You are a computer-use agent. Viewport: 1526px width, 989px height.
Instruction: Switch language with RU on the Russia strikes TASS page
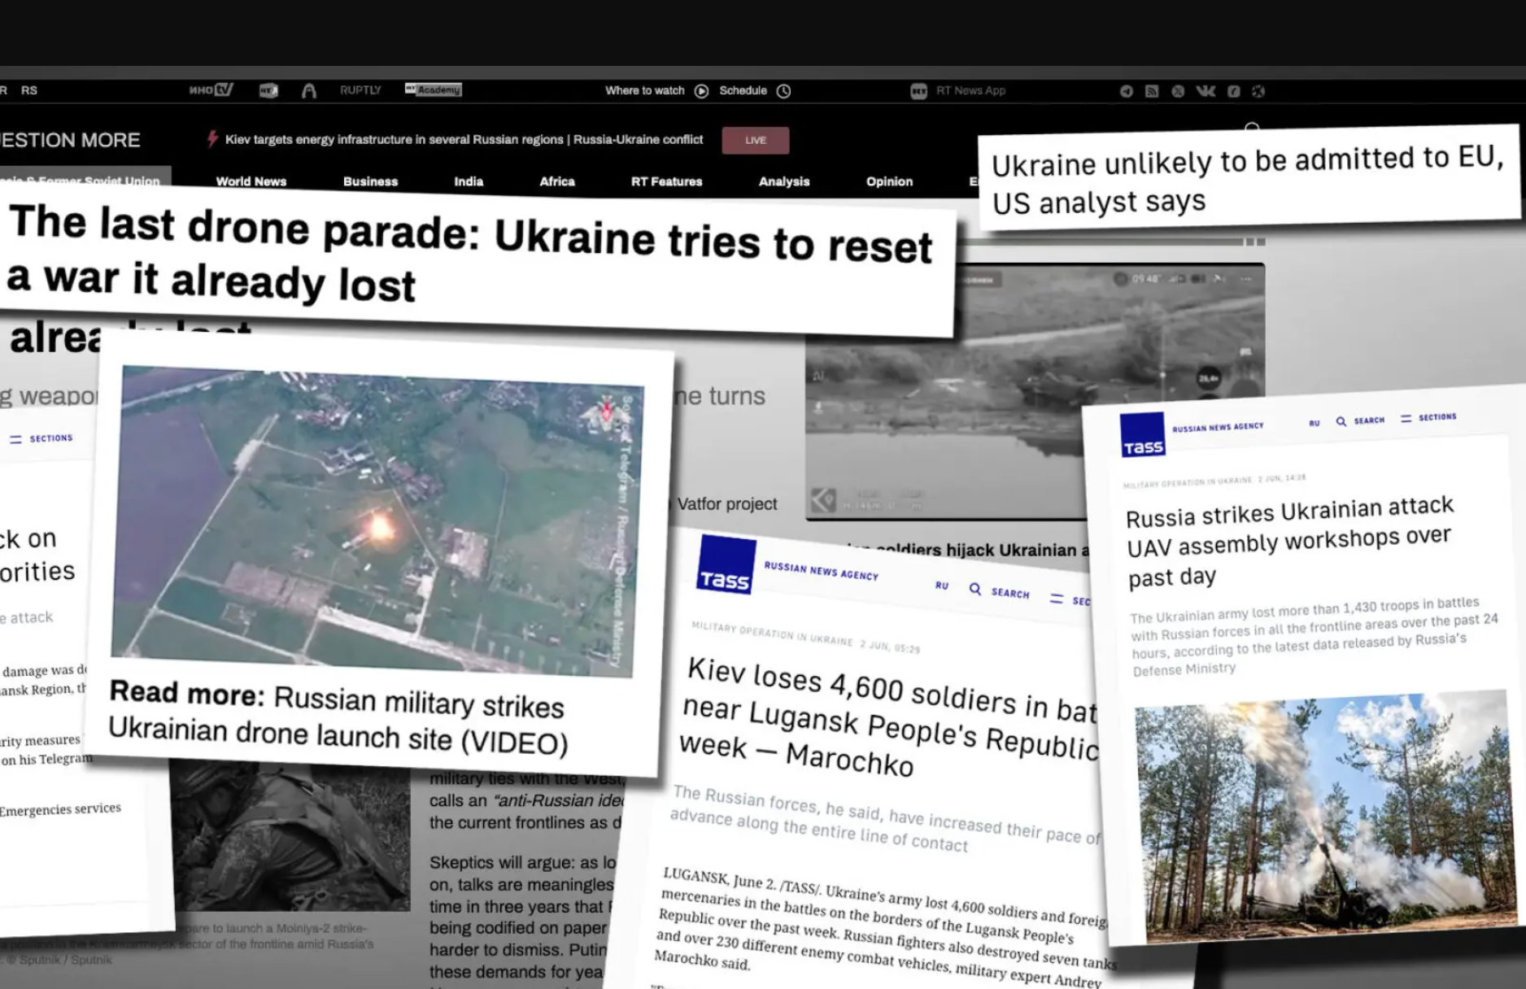point(1315,423)
